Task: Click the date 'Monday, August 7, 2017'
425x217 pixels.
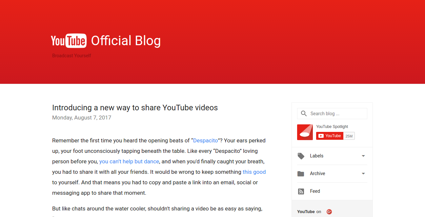Action: [82, 118]
